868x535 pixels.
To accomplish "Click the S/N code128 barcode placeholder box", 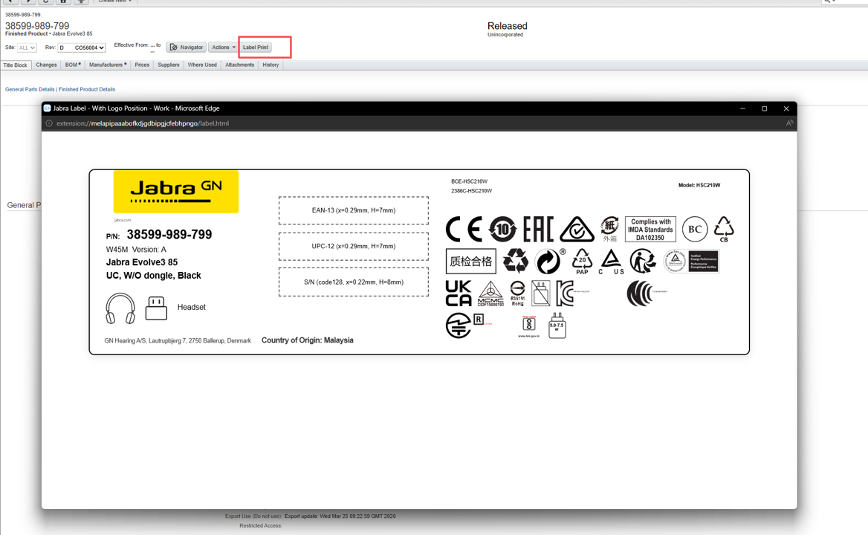I will [x=354, y=282].
